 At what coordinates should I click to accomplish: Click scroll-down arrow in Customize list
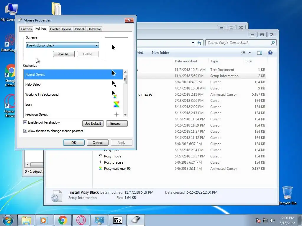[125, 115]
